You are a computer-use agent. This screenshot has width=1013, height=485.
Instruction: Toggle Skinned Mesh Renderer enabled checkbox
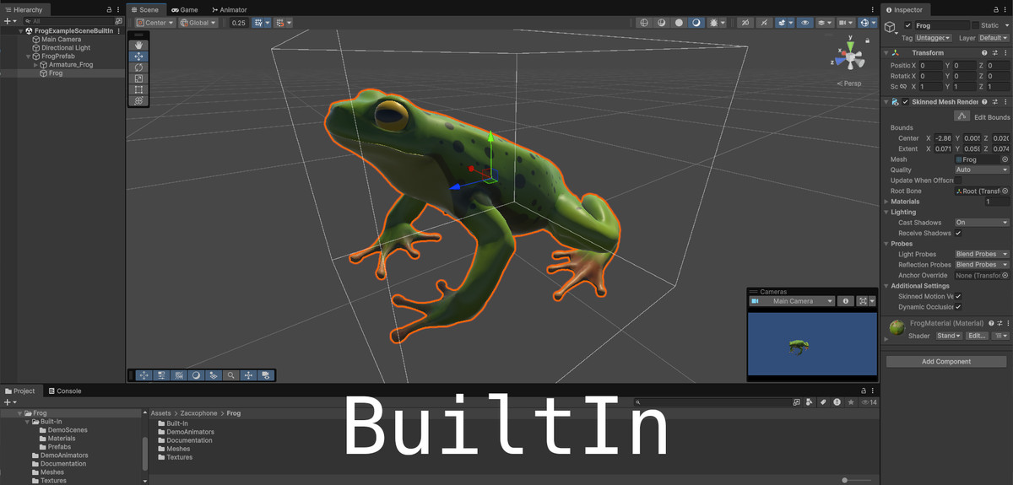point(906,102)
